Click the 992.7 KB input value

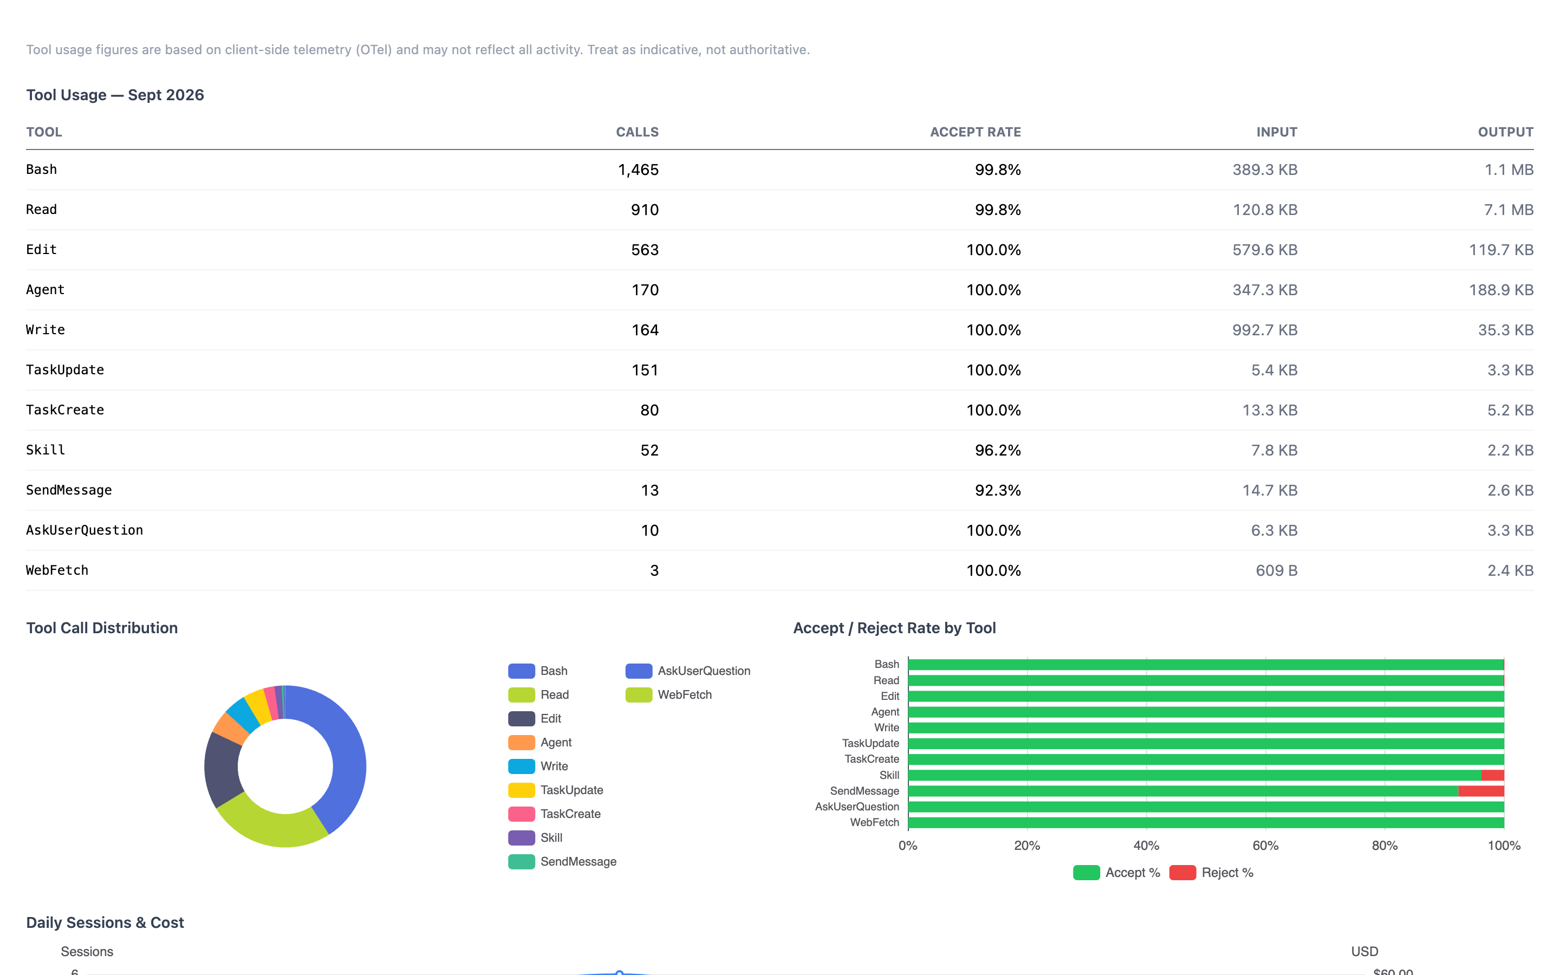[1265, 330]
